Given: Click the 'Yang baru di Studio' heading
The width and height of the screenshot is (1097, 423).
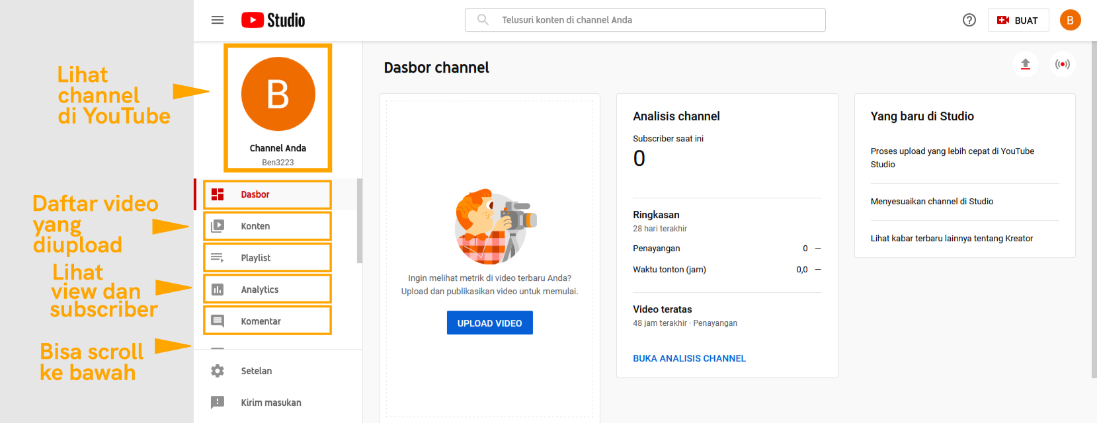Looking at the screenshot, I should (x=922, y=116).
